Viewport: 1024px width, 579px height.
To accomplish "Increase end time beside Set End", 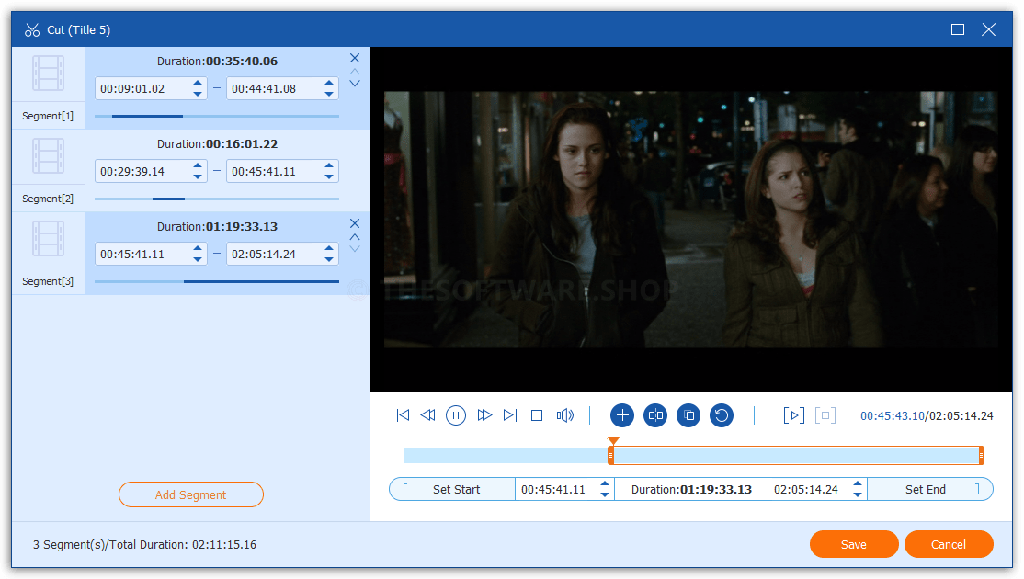I will (858, 483).
